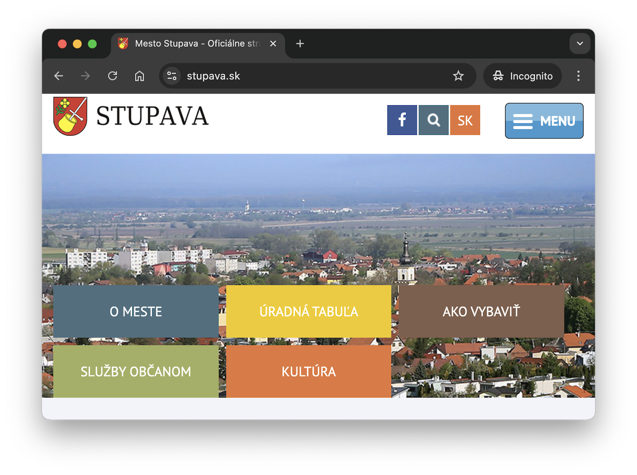Open the SLUŽBY OBČANOM tile
Screen dimensions: 637x475
click(136, 371)
